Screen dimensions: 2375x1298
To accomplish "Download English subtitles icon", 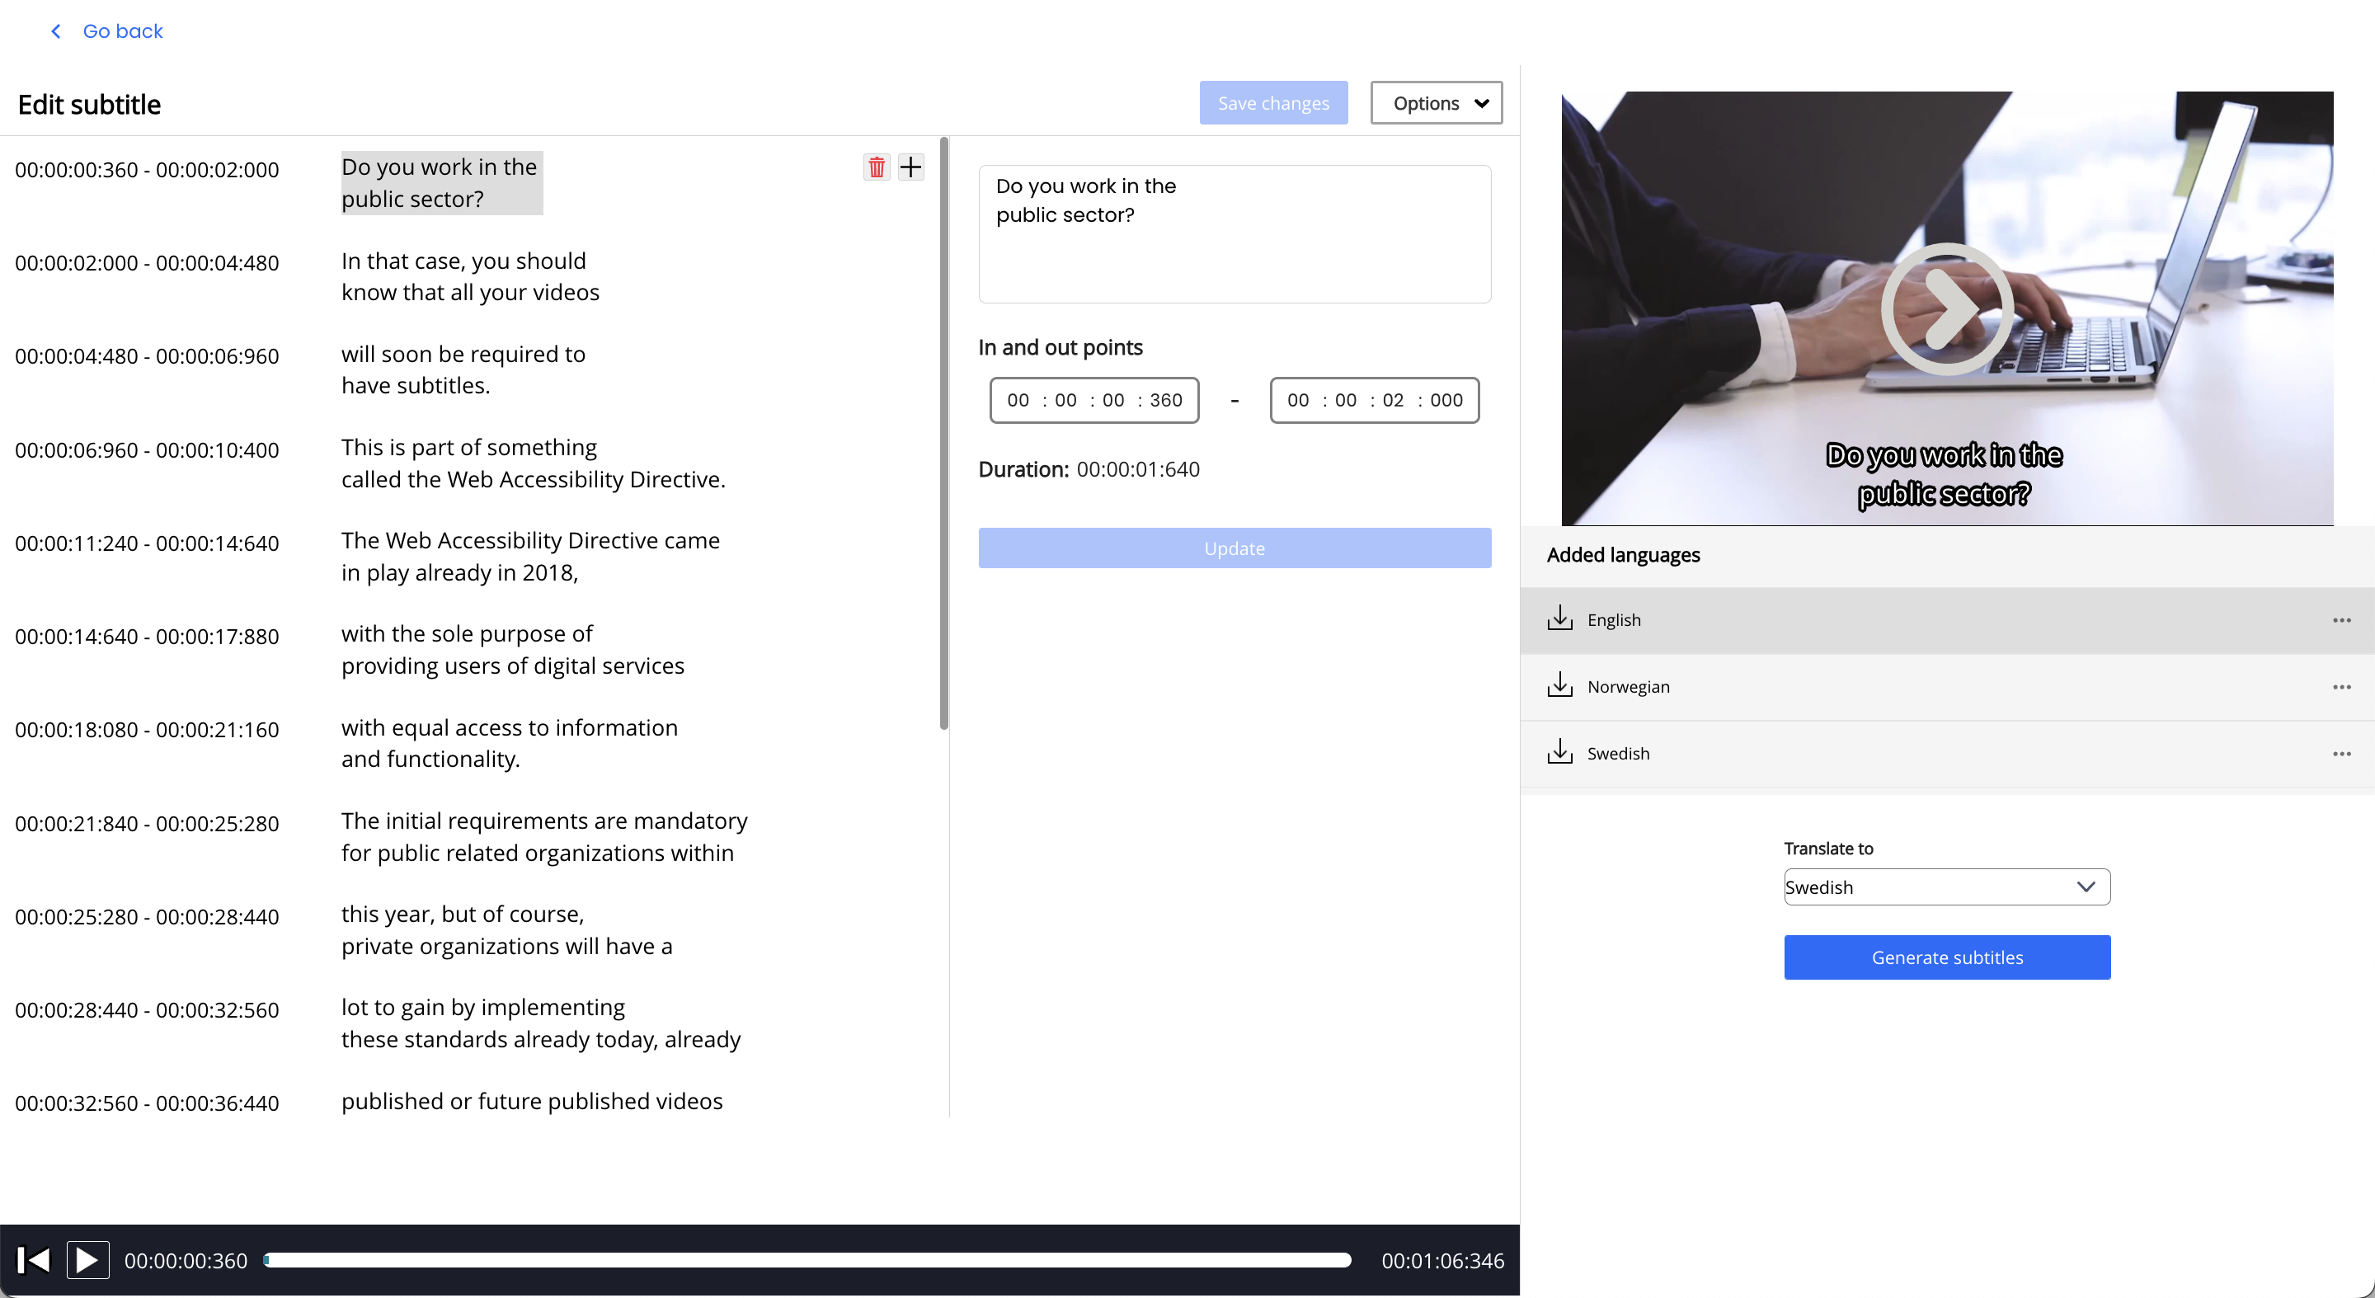I will (x=1559, y=618).
